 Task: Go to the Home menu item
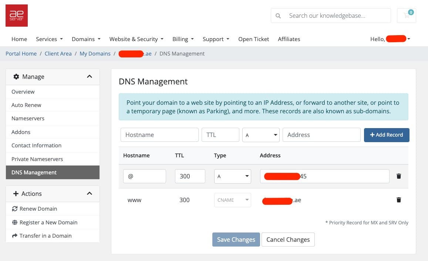pyautogui.click(x=19, y=39)
